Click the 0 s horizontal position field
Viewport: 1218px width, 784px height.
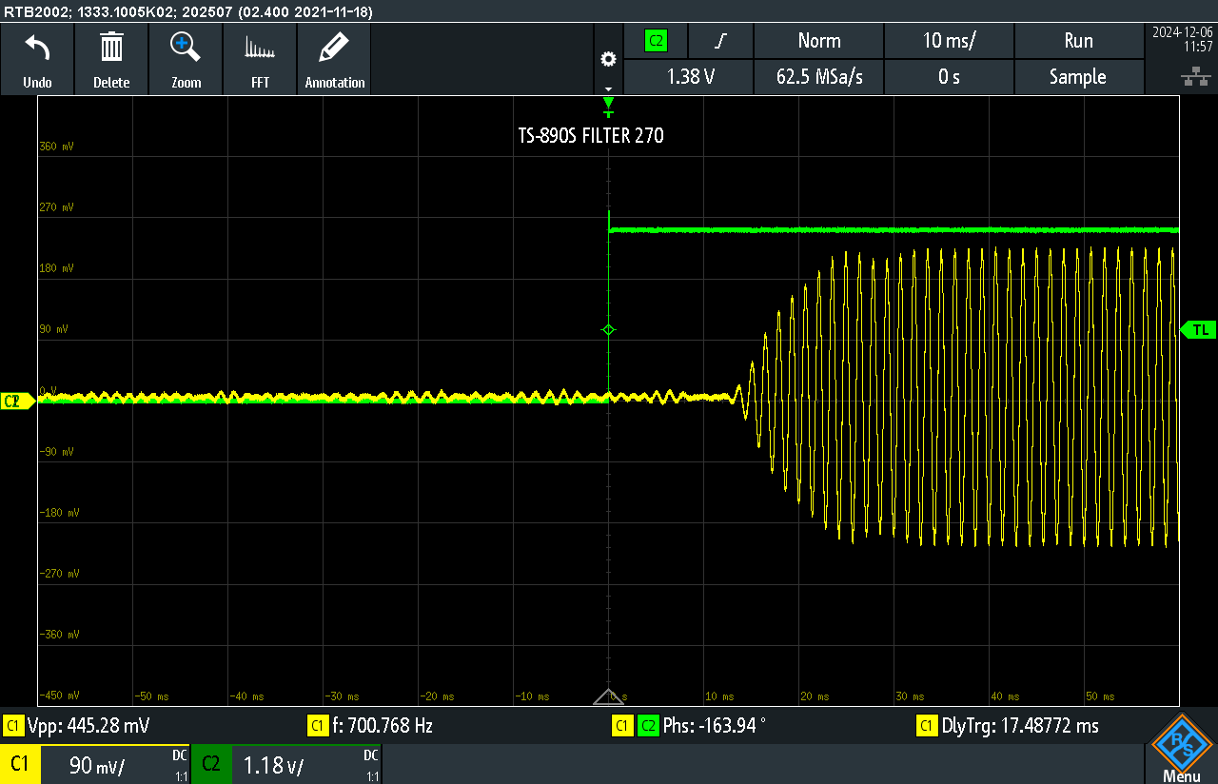coord(949,77)
